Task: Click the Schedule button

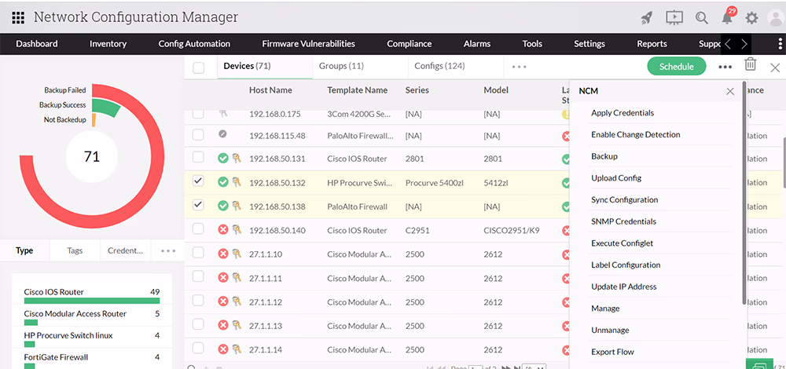Action: coord(676,66)
